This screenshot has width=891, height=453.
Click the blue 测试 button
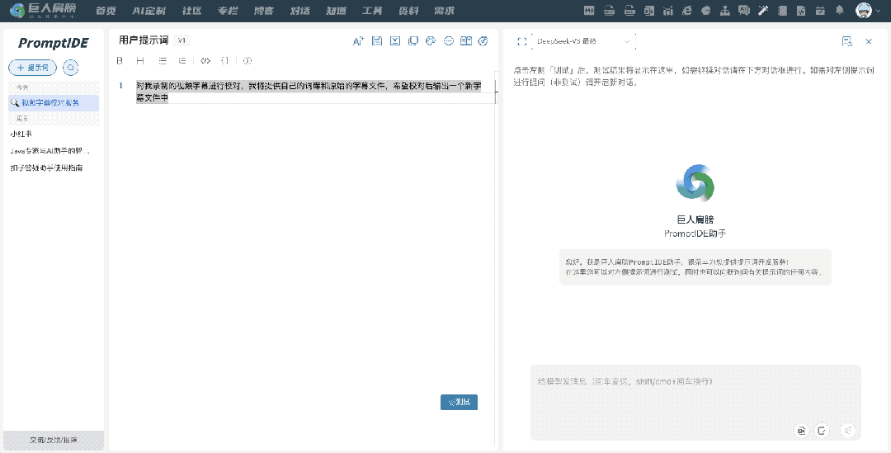tap(460, 403)
